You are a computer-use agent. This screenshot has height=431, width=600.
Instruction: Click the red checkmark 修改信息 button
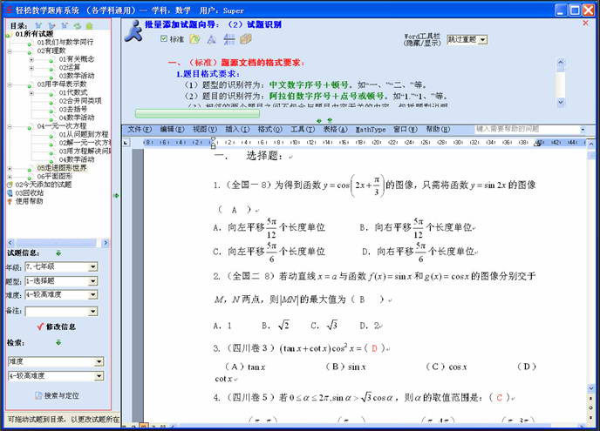[x=56, y=327]
